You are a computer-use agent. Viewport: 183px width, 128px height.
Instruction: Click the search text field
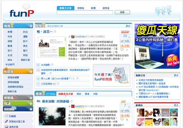click(x=85, y=12)
